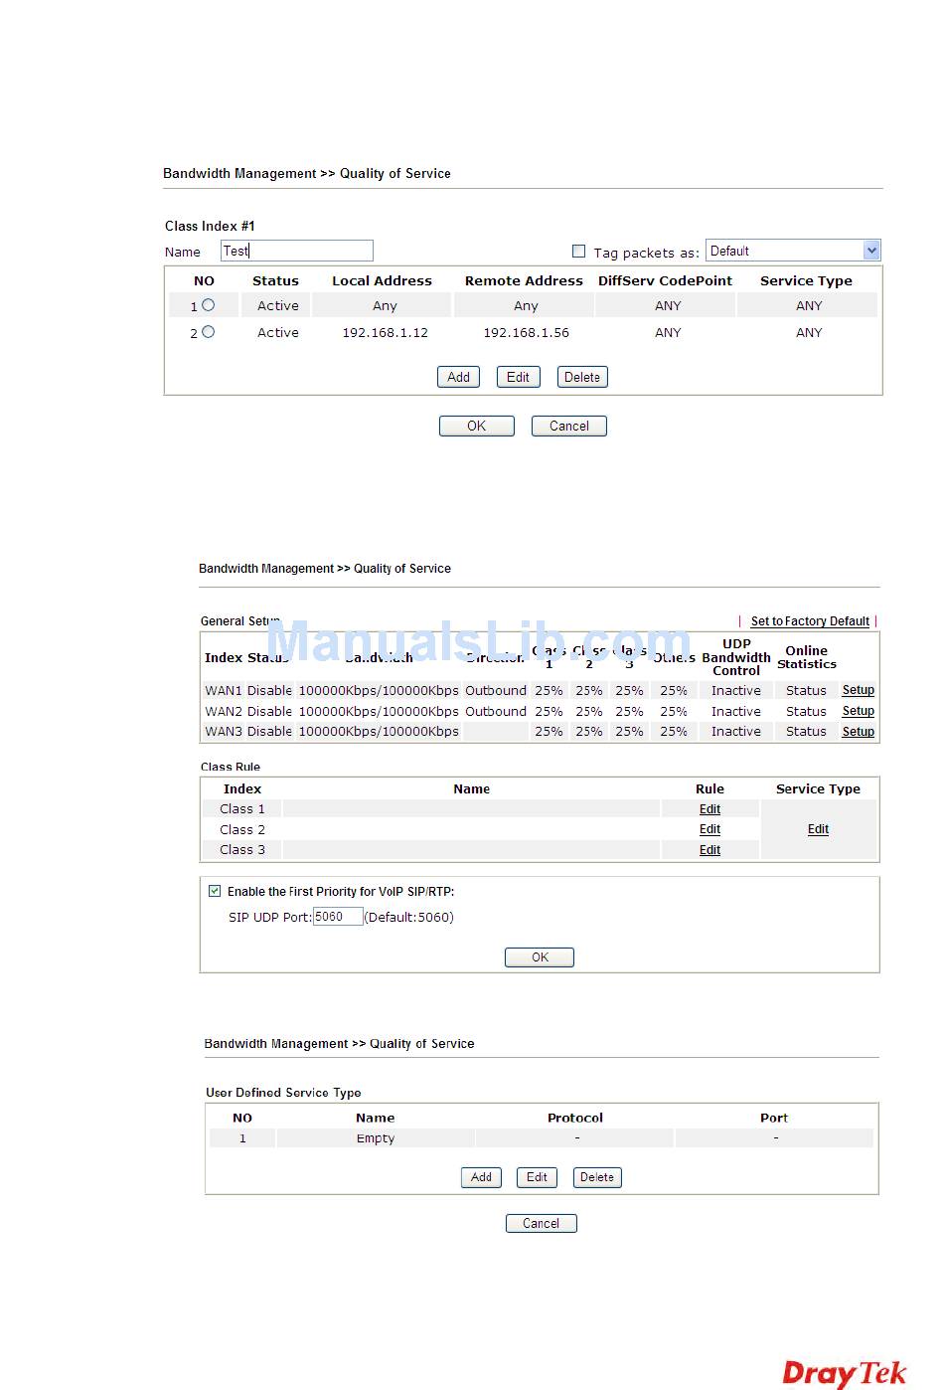Click Add in the Class Index panel
Image resolution: width=944 pixels, height=1390 pixels.
click(458, 377)
